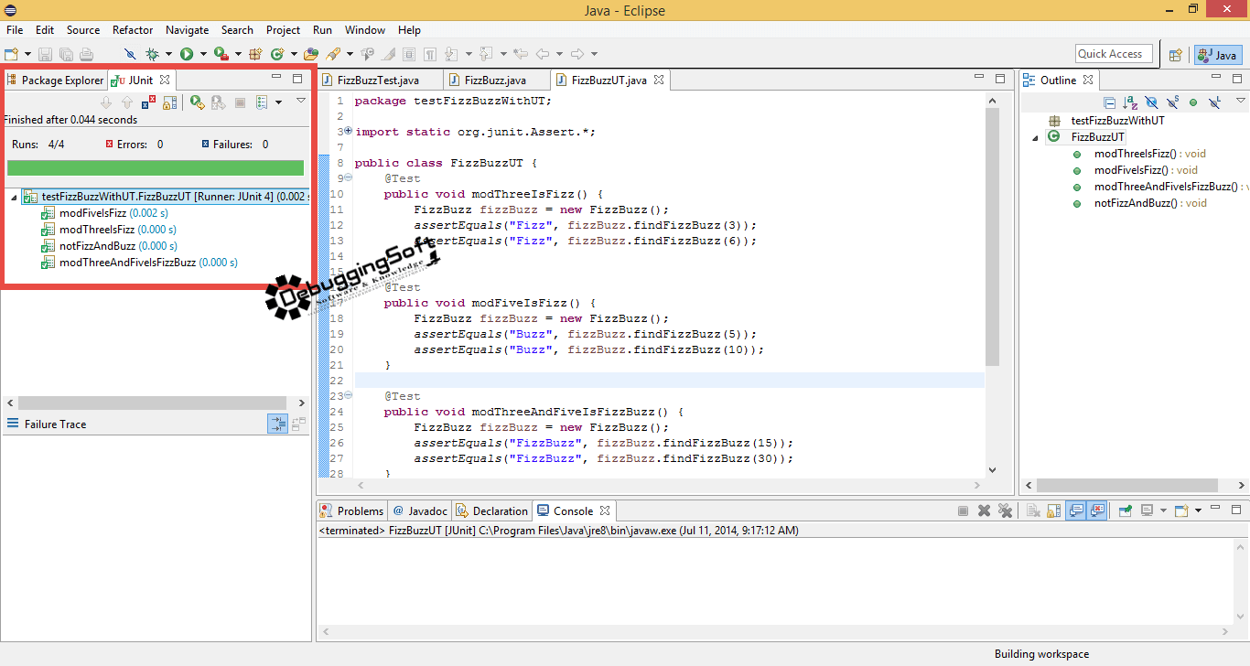Image resolution: width=1250 pixels, height=666 pixels.
Task: Open the JUnit view menu triangle
Action: (x=300, y=102)
